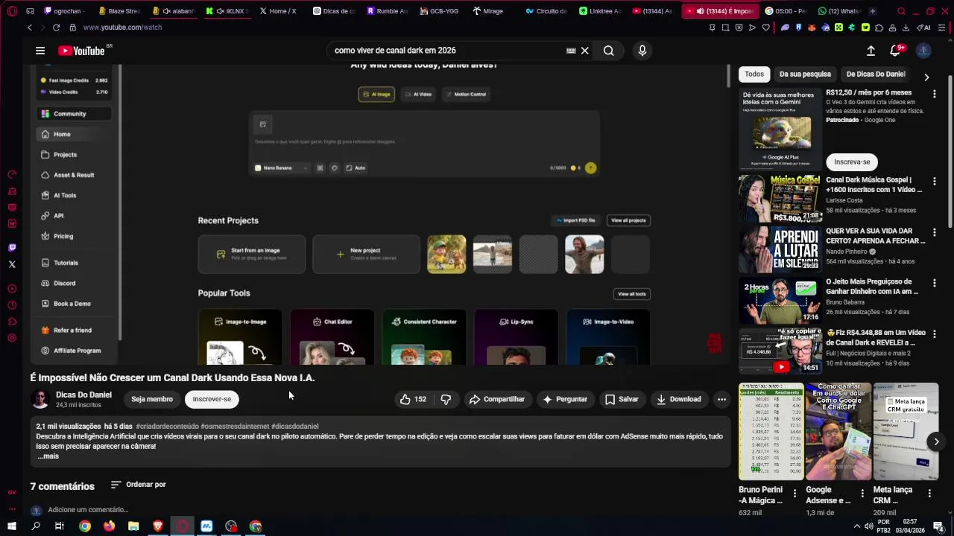954x536 pixels.
Task: Start voice search with the microphone icon
Action: click(x=642, y=51)
